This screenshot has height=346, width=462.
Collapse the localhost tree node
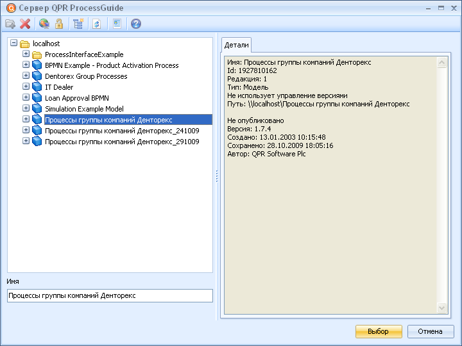13,43
